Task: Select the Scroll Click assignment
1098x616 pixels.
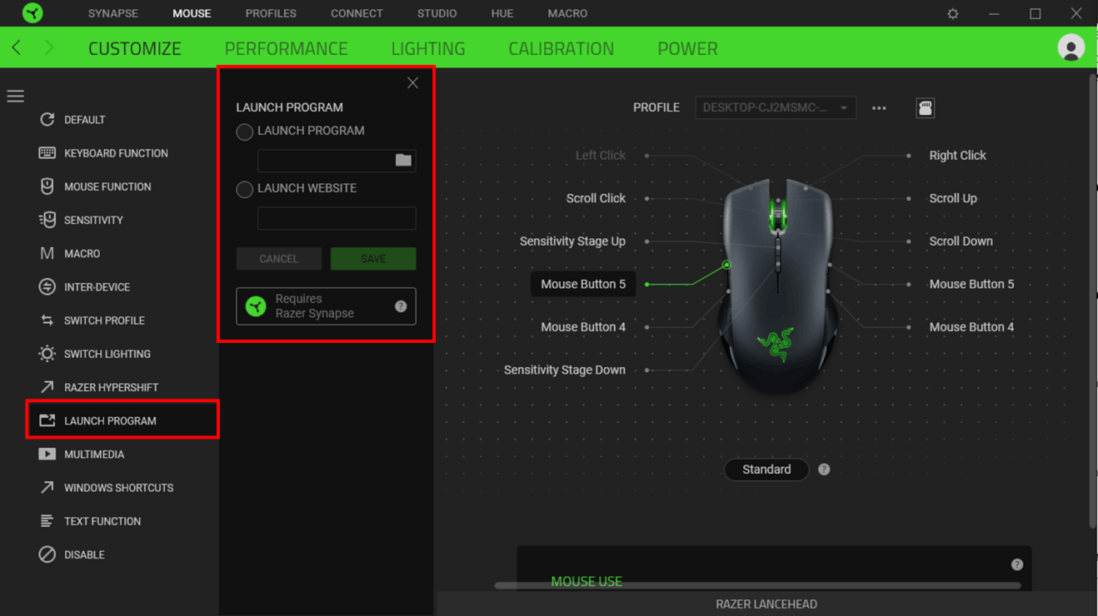Action: pos(596,198)
